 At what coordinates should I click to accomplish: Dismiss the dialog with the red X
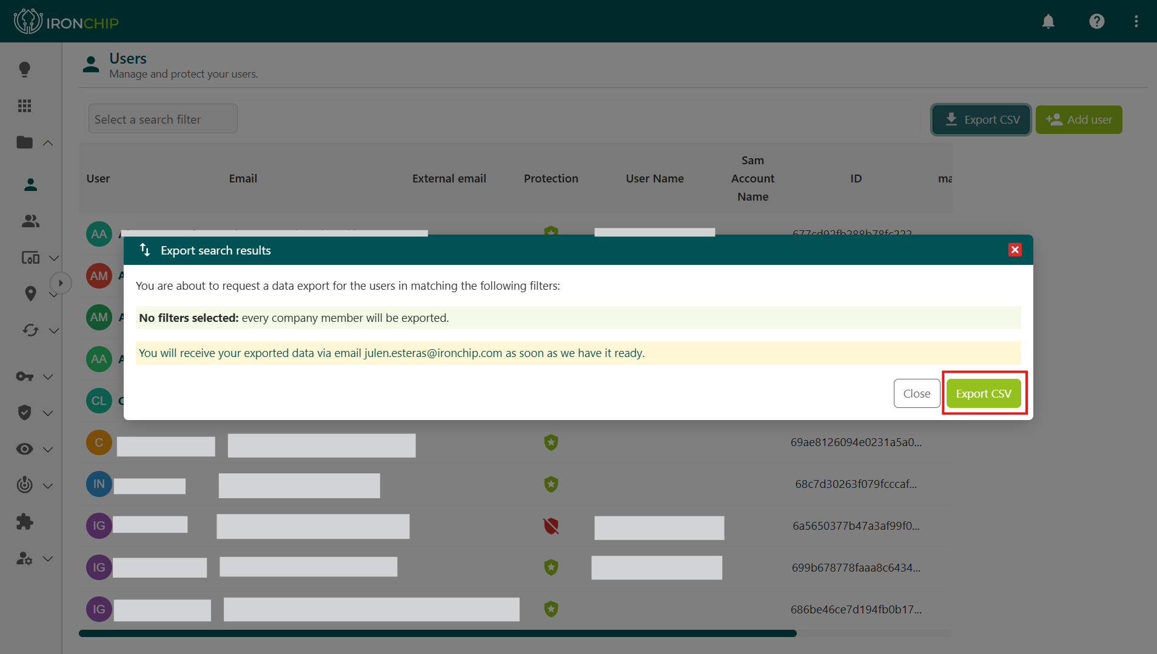point(1015,250)
